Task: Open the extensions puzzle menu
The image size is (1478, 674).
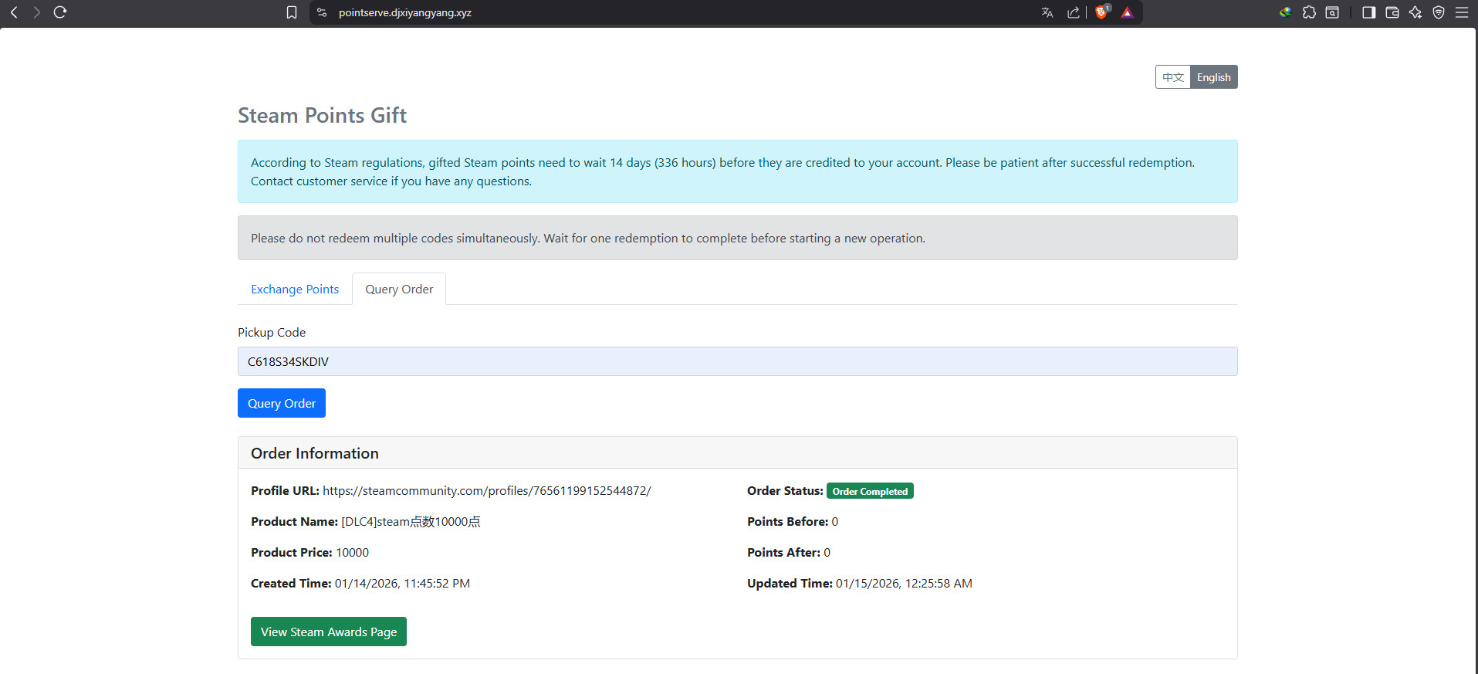Action: (x=1309, y=12)
